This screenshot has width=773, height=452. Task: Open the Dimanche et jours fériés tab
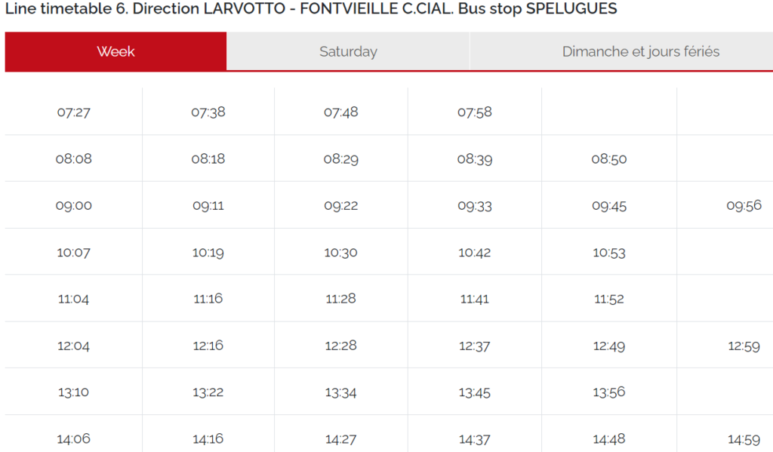pos(640,52)
